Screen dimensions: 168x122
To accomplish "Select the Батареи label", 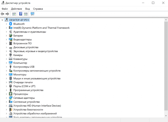I will (18, 36).
